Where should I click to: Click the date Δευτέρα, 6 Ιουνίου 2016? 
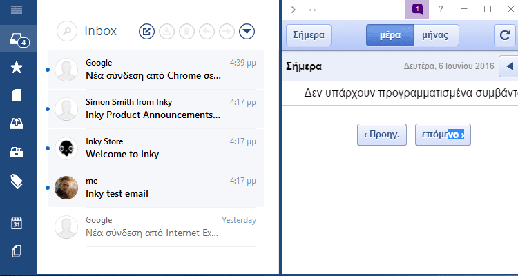point(449,66)
